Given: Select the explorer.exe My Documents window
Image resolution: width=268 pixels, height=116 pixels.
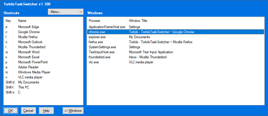Looking at the screenshot, I should (x=176, y=37).
